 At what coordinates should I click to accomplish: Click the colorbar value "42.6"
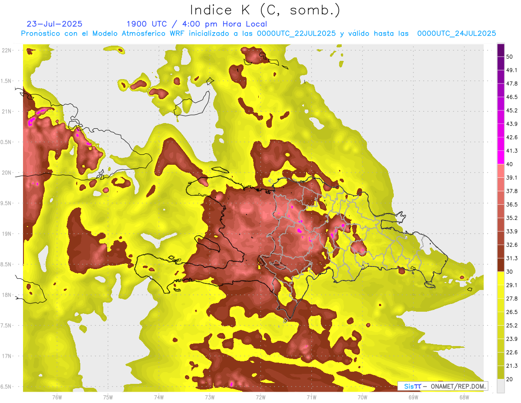[512, 137]
